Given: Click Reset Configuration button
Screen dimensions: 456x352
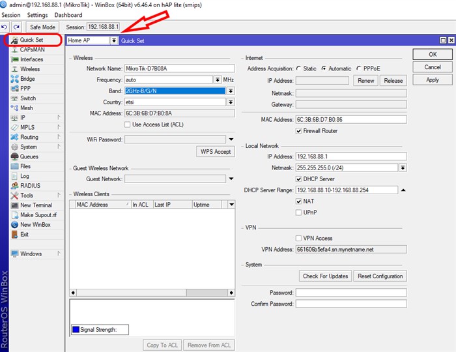Looking at the screenshot, I should coord(380,276).
